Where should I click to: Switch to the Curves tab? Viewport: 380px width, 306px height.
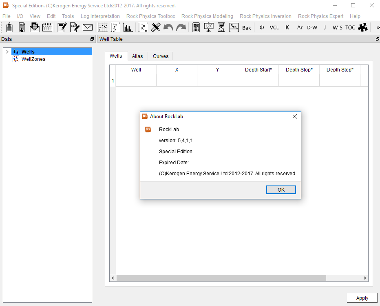161,56
